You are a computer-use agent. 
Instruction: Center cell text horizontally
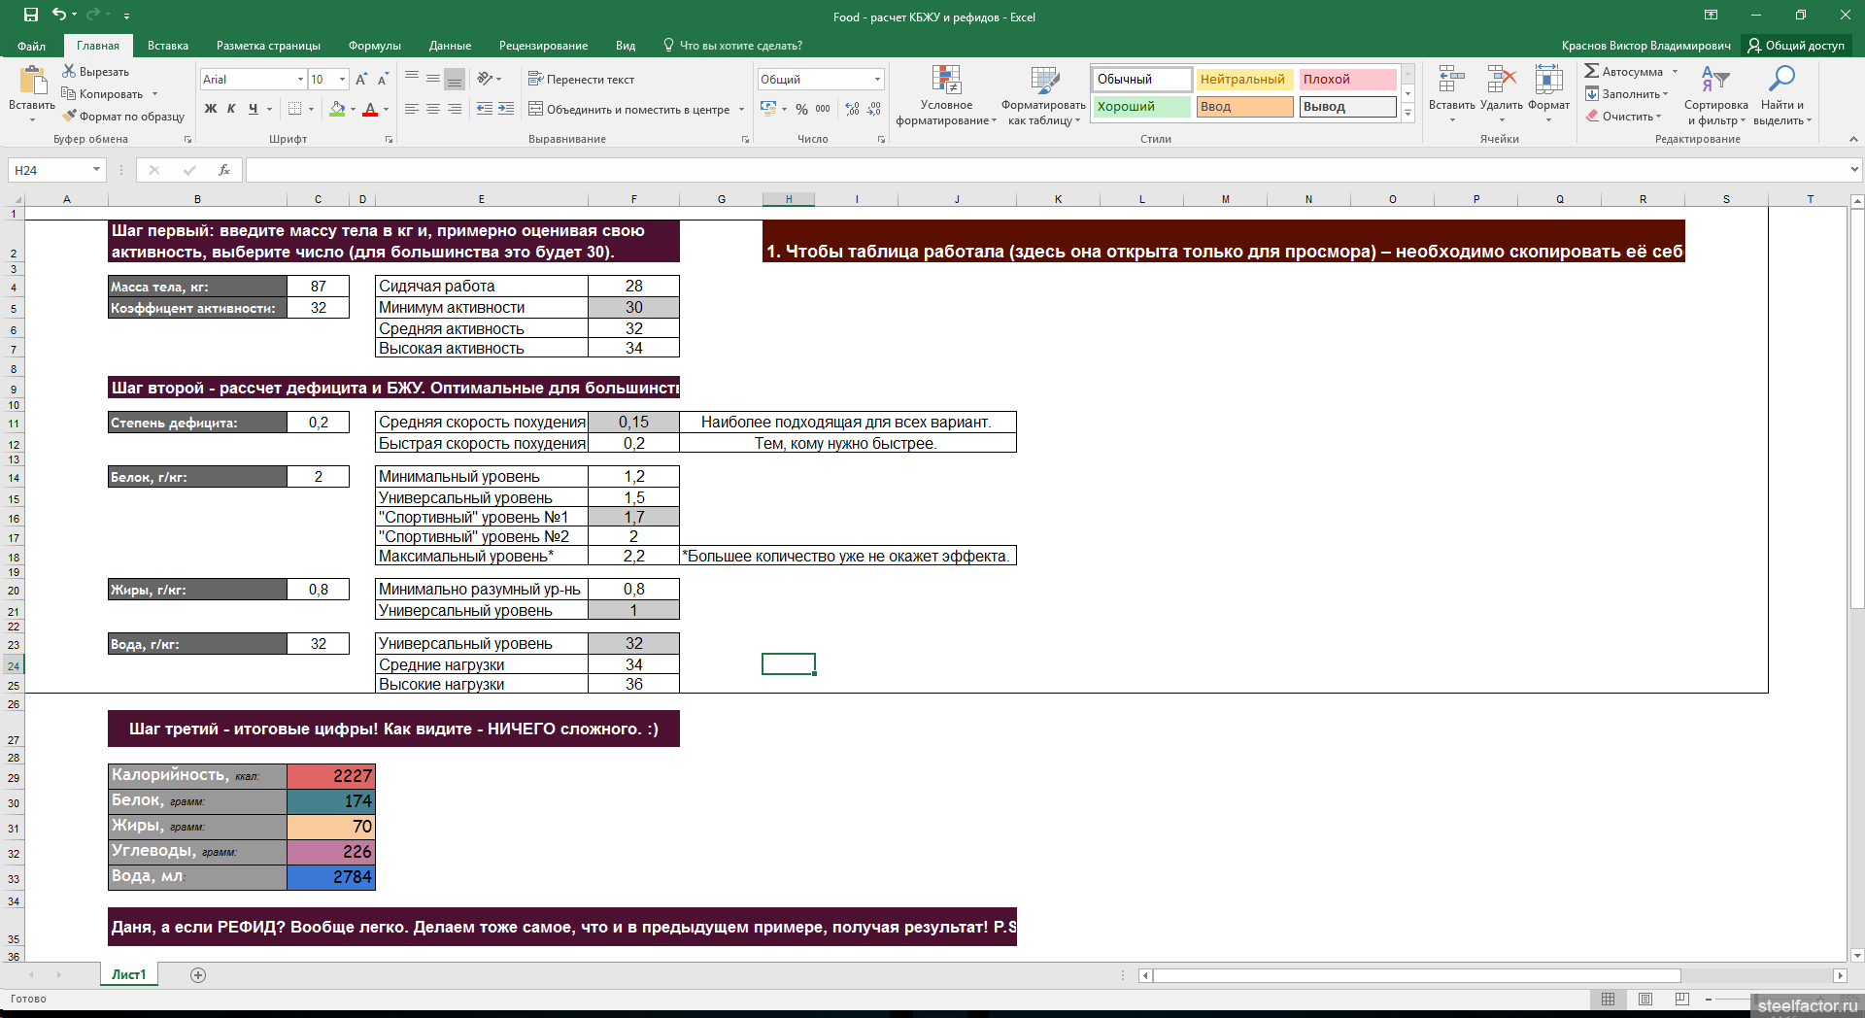[x=433, y=109]
